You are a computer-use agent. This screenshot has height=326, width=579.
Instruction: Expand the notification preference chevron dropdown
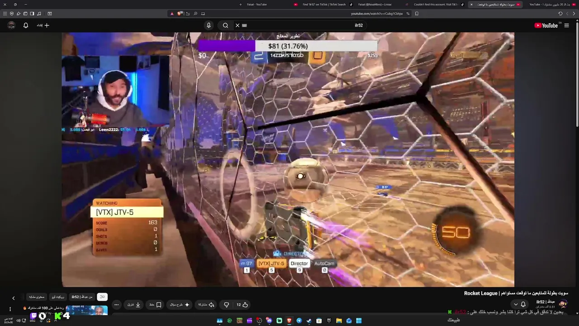click(x=516, y=304)
